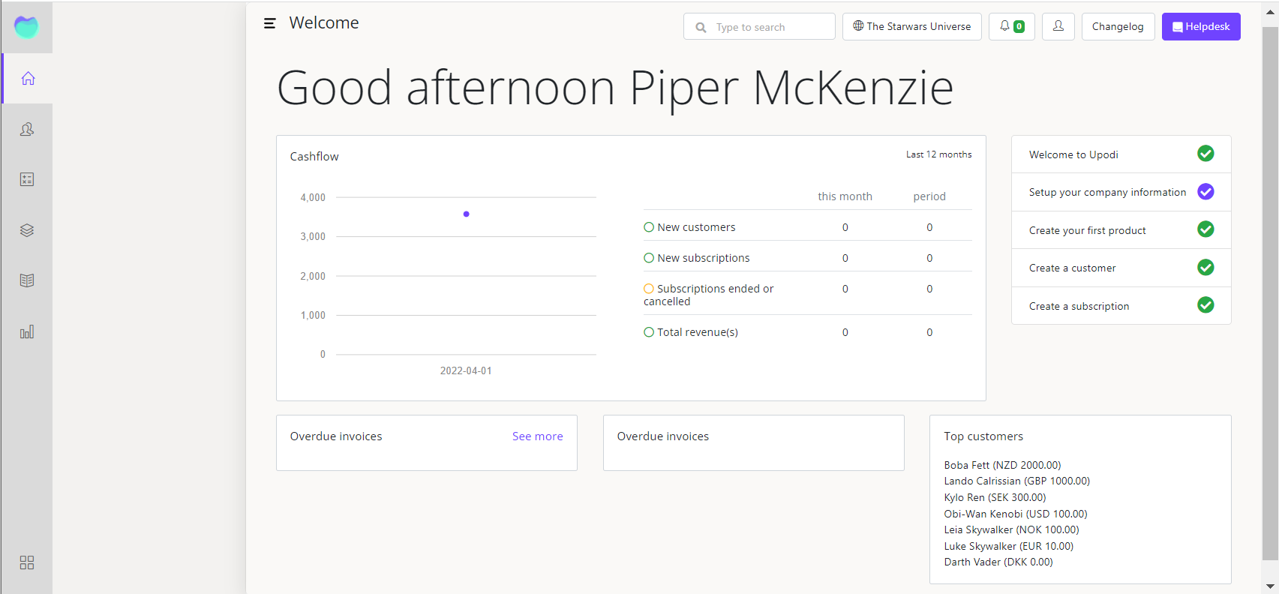The width and height of the screenshot is (1279, 594).
Task: Click See more on Overdue invoices
Action: 537,436
